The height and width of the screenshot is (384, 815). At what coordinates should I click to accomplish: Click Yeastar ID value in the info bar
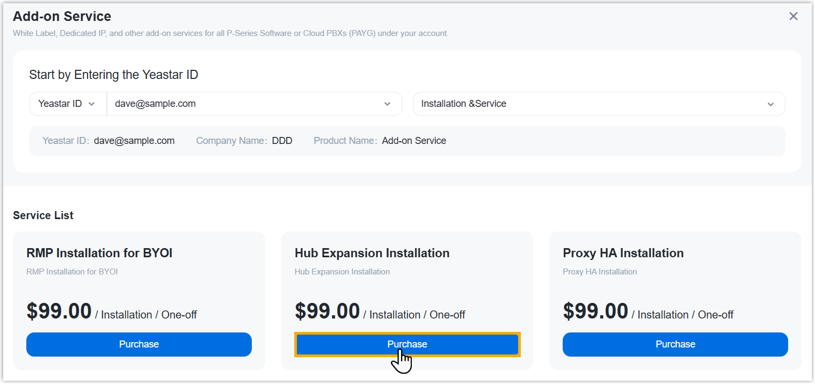point(134,141)
